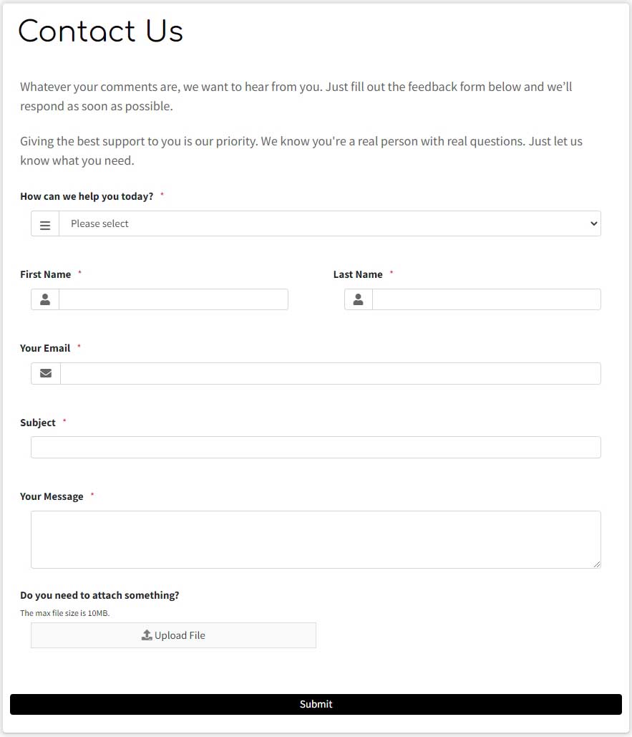Select the Your Email text field
This screenshot has height=737, width=632.
click(x=329, y=372)
